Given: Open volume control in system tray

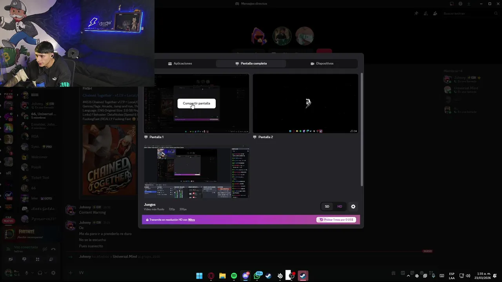Looking at the screenshot, I should 468,276.
